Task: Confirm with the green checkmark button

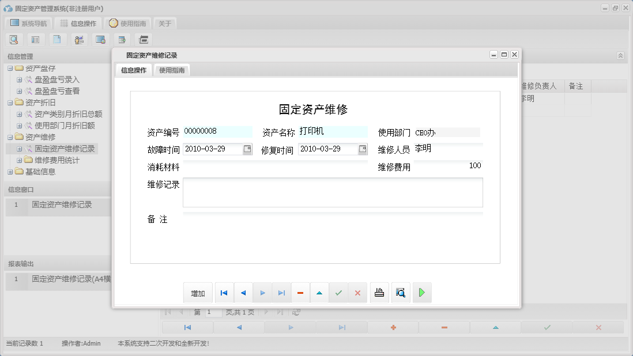Action: (339, 293)
